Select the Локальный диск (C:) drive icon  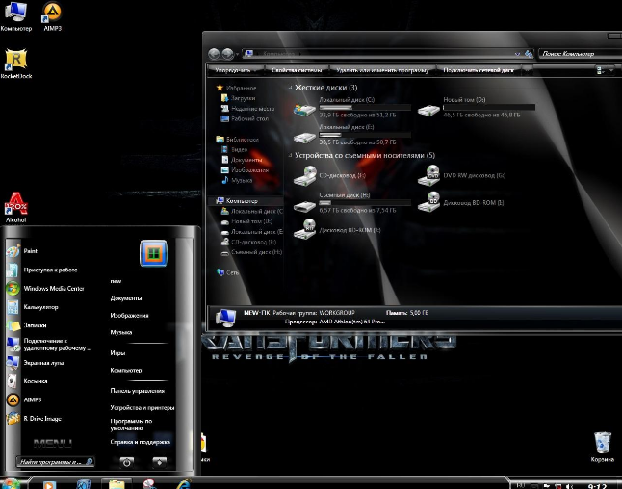[x=304, y=109]
